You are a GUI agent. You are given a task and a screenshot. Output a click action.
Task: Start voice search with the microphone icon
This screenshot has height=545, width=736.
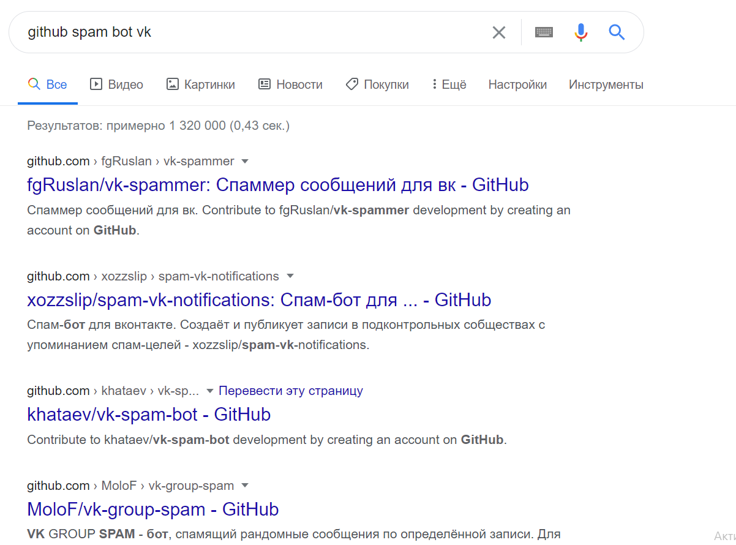(580, 32)
